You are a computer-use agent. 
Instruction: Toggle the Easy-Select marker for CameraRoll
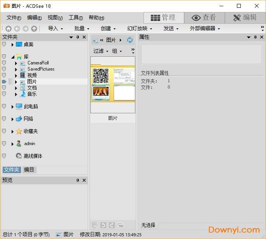4,63
